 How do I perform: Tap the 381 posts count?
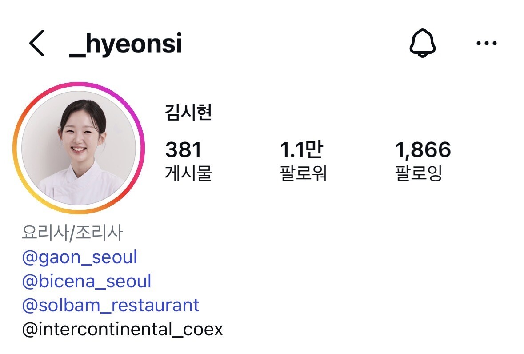click(x=183, y=149)
